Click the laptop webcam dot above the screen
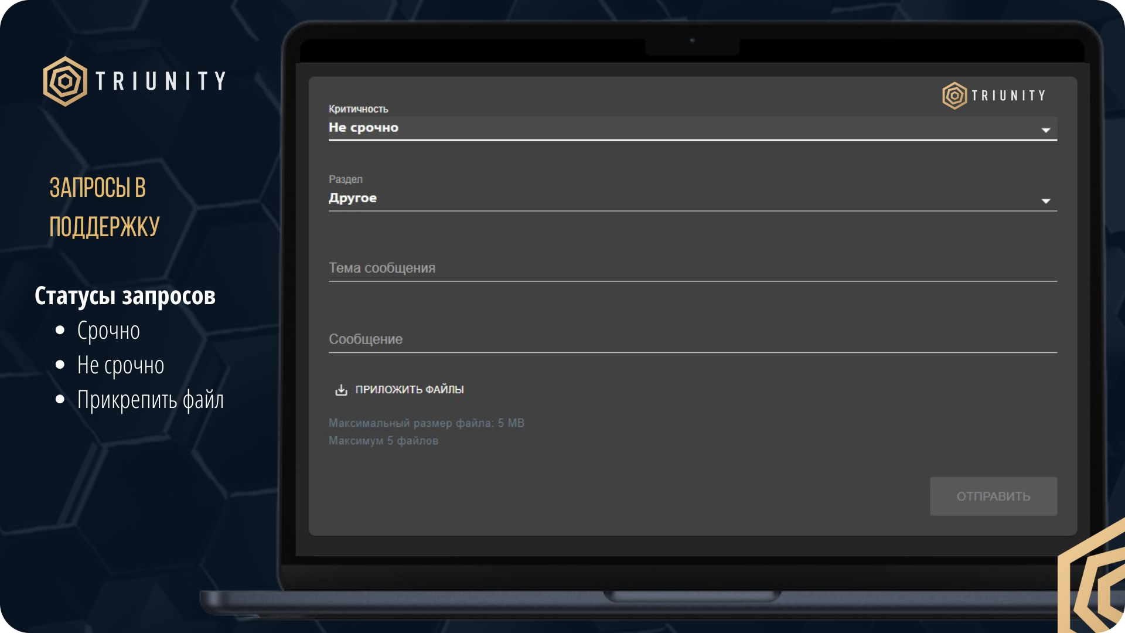 (x=692, y=41)
